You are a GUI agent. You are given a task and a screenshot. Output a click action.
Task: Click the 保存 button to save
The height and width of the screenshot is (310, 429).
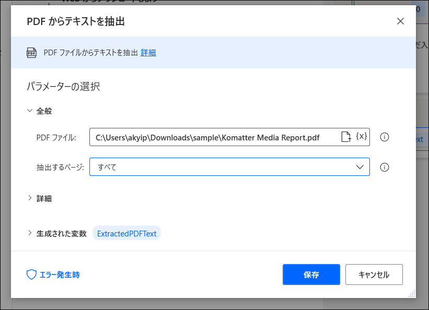pyautogui.click(x=311, y=274)
